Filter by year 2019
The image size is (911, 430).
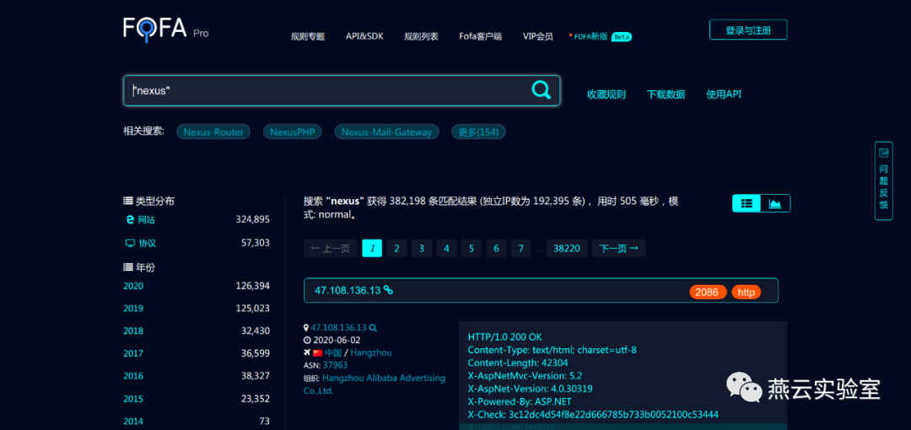tap(133, 309)
